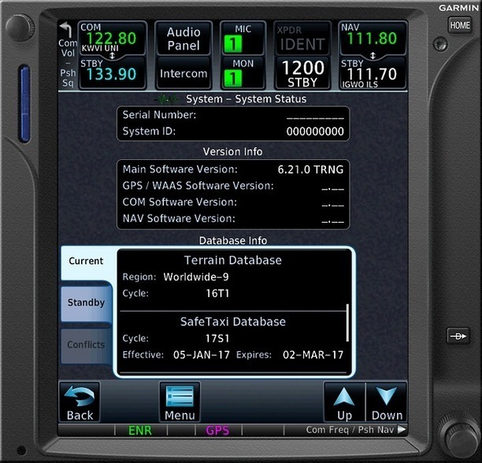This screenshot has height=463, width=482.
Task: Open transponder code 1200 STBY
Action: [302, 73]
